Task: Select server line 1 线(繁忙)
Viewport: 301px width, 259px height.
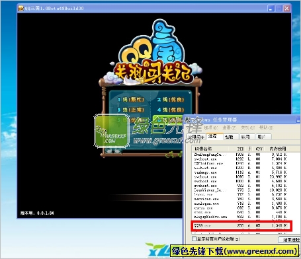Action: 131,100
